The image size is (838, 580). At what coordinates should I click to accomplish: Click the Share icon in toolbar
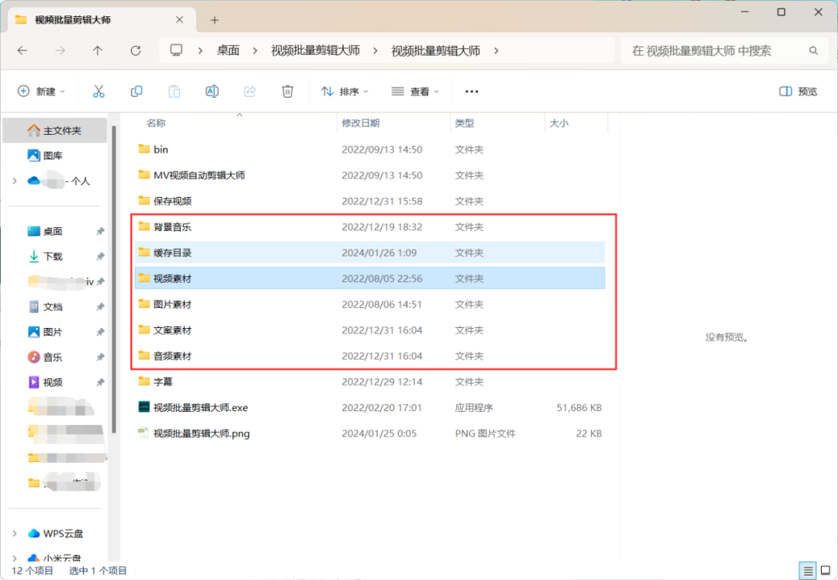[250, 91]
